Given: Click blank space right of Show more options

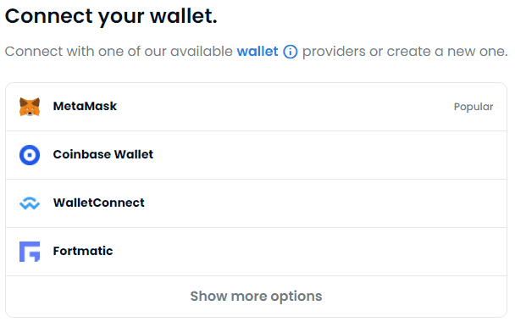Looking at the screenshot, I should 414,297.
